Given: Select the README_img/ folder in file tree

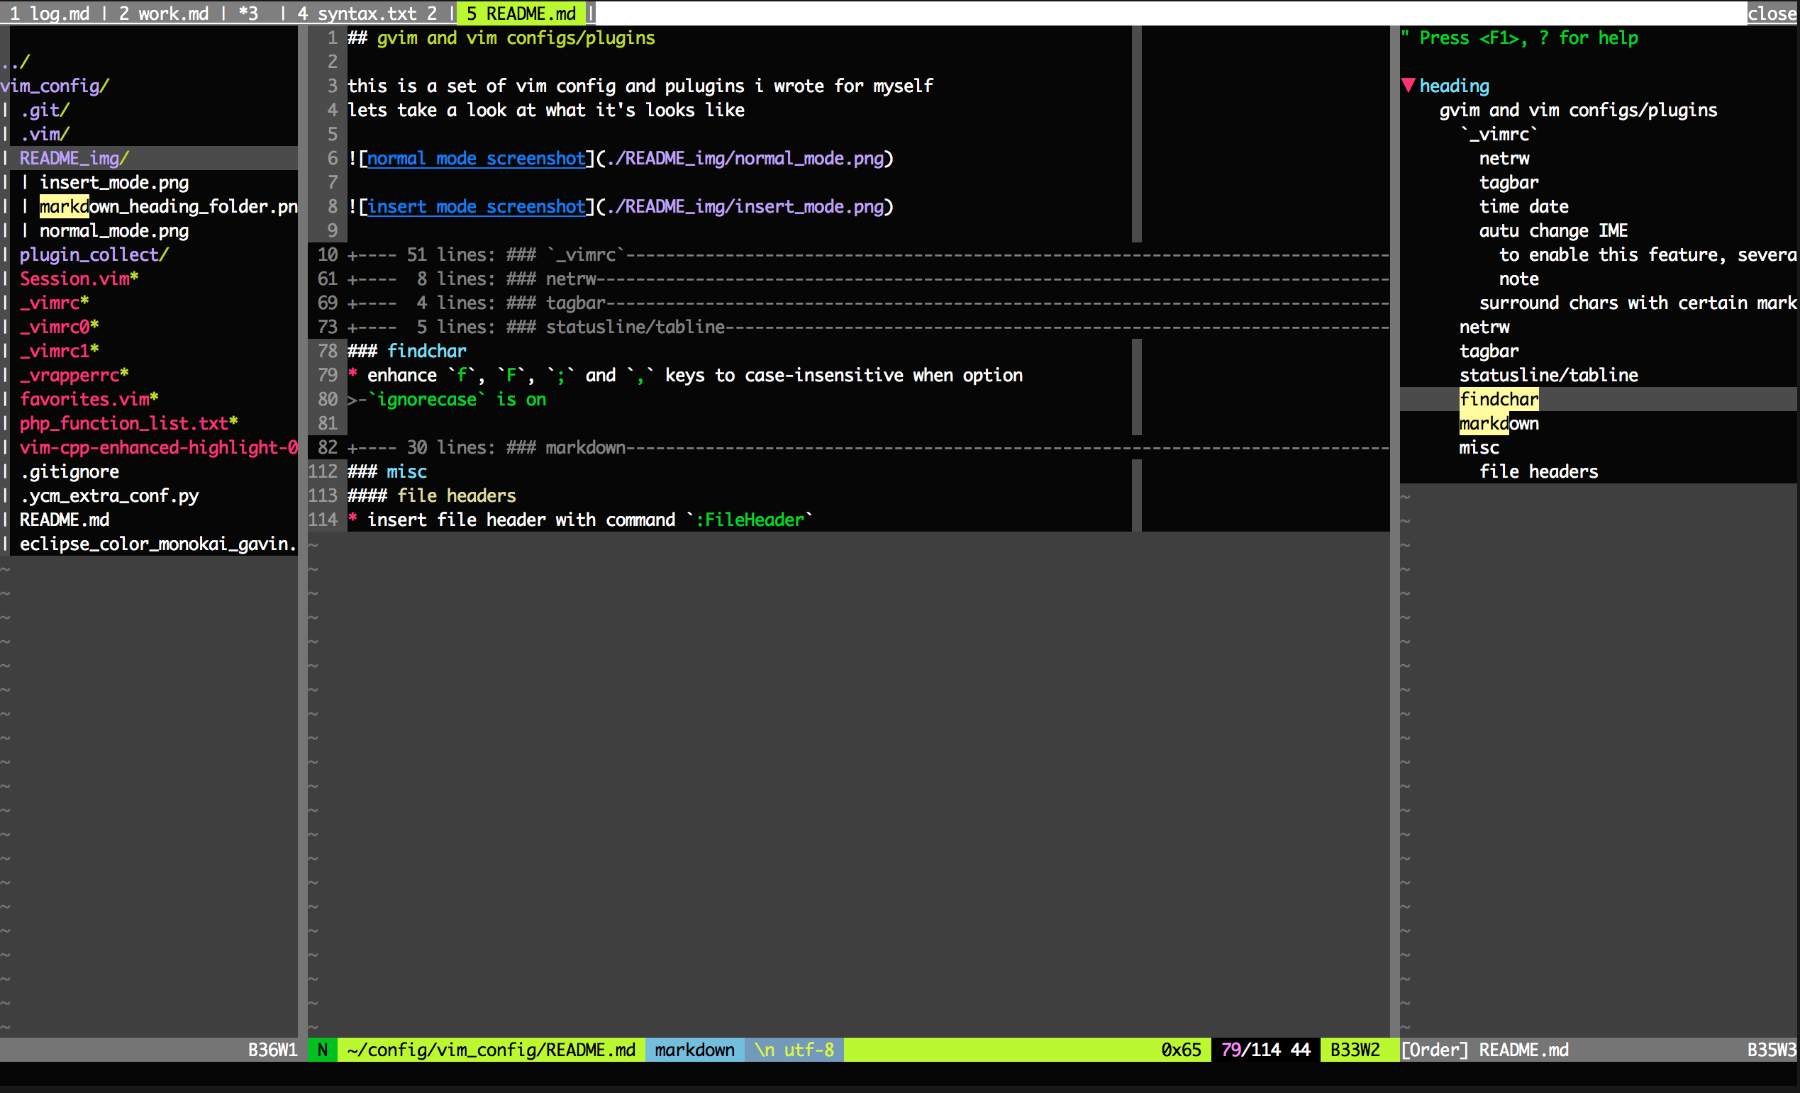Looking at the screenshot, I should (x=74, y=159).
